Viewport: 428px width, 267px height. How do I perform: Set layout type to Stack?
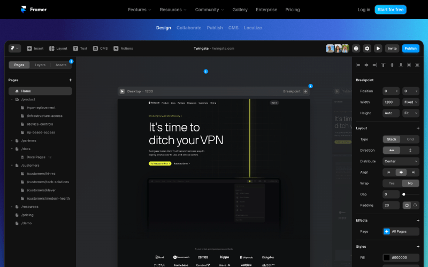click(392, 139)
